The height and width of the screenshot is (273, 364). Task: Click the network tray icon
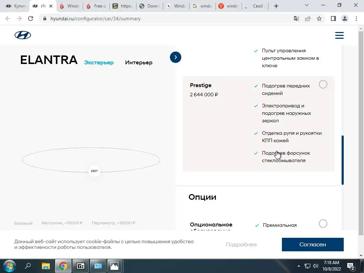307,266
